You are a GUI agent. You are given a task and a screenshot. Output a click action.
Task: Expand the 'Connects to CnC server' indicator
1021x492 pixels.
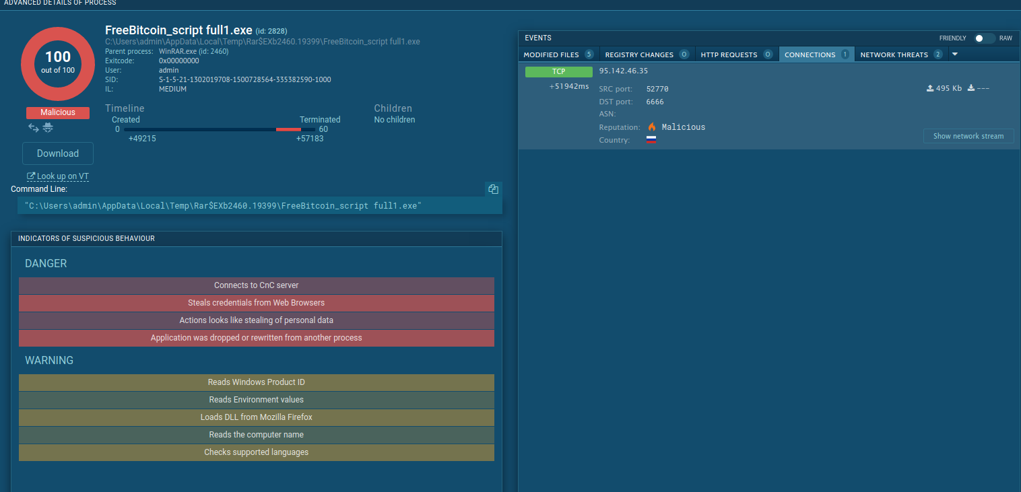[256, 285]
